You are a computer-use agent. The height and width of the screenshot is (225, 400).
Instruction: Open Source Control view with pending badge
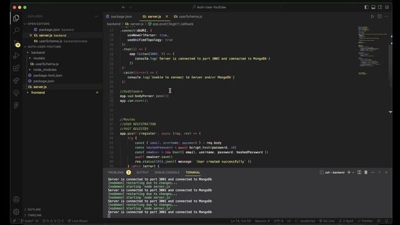click(16, 43)
